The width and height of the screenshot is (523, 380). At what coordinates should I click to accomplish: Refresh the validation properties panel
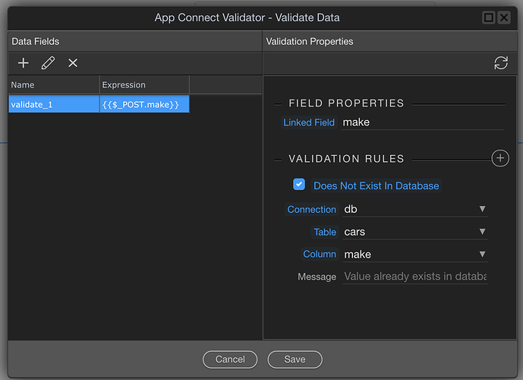click(x=501, y=63)
